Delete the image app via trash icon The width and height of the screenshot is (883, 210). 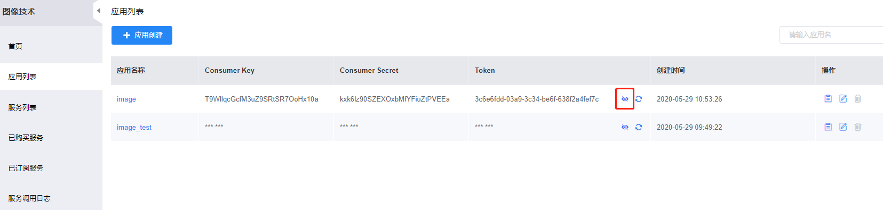click(x=858, y=98)
